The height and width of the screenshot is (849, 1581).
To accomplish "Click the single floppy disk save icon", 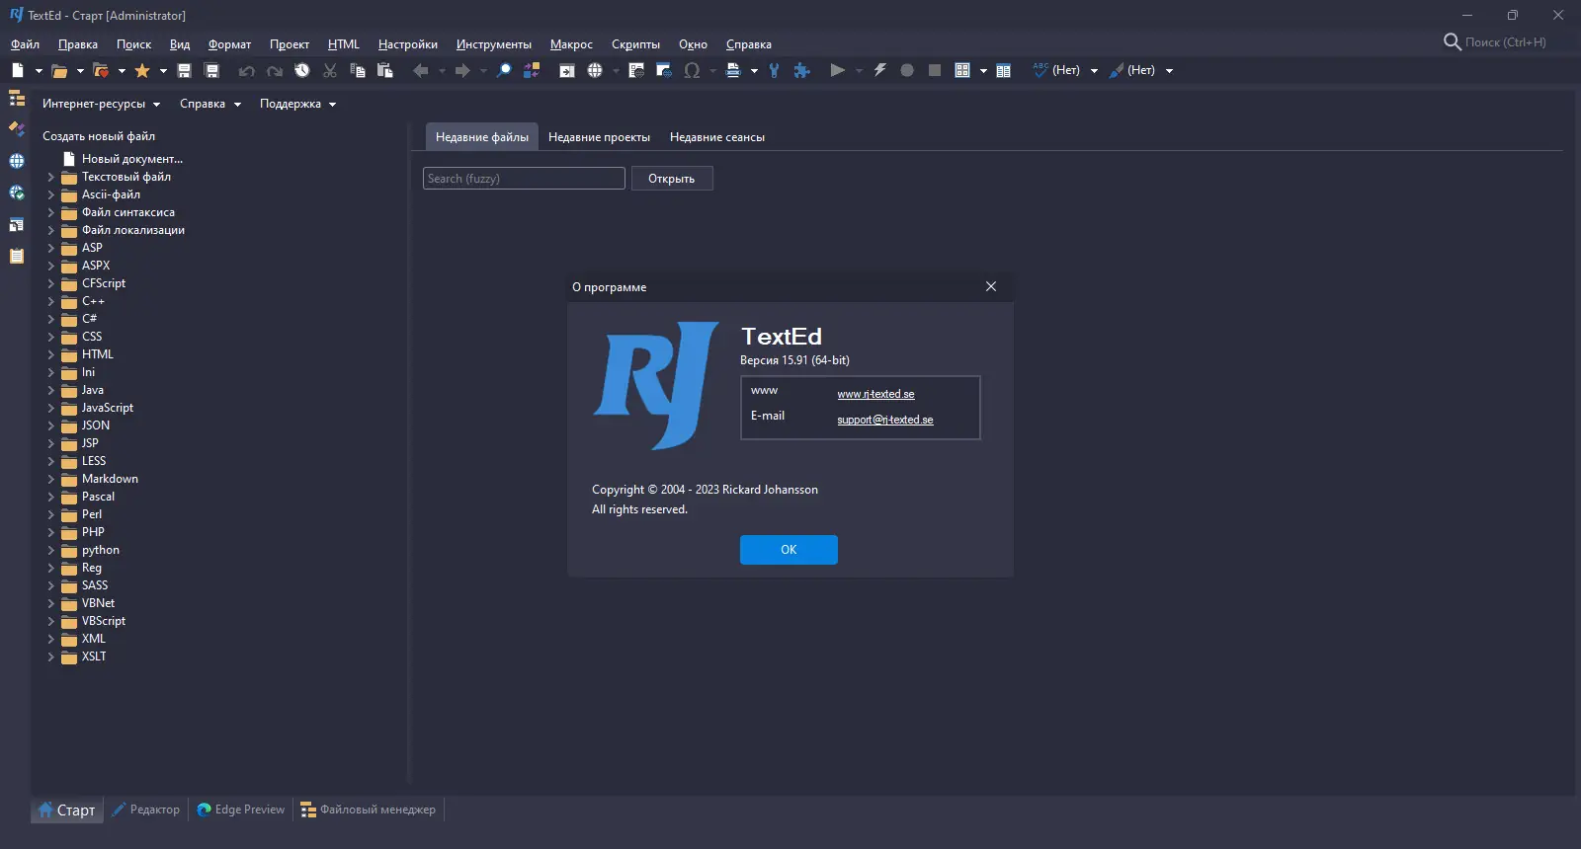I will (x=184, y=70).
